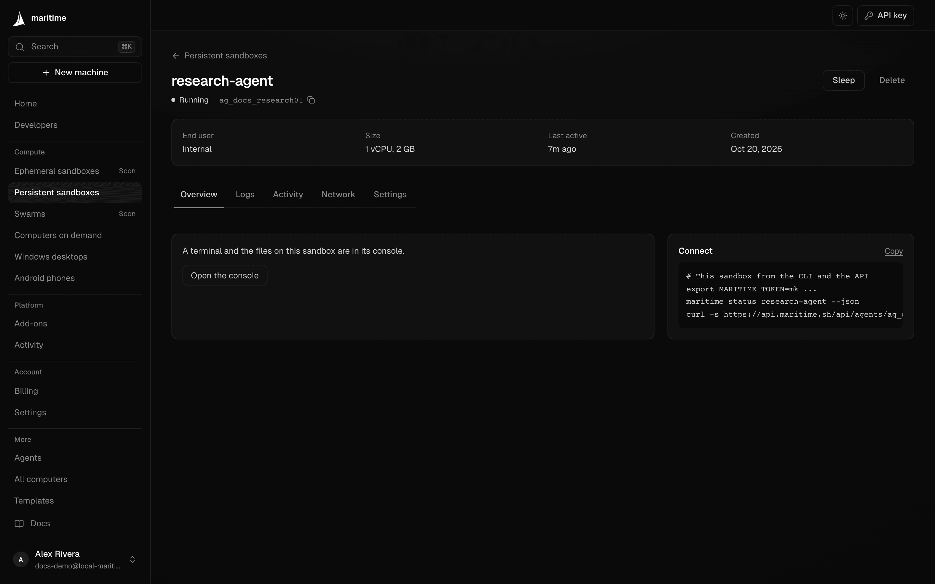
Task: Create a New machine
Action: coord(75,73)
